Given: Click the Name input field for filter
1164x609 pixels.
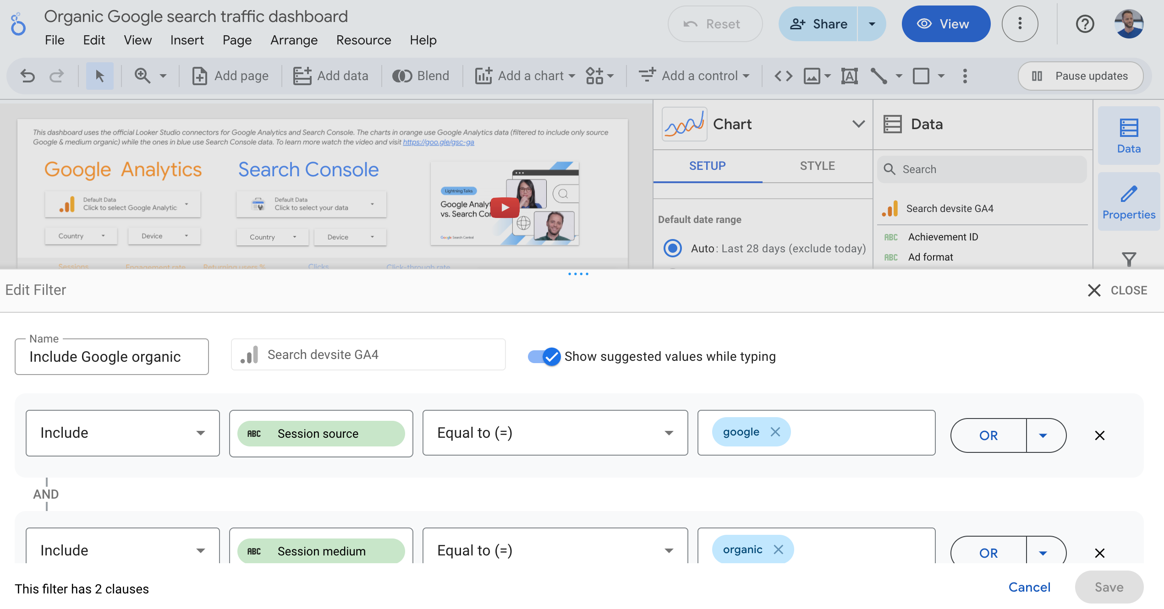Looking at the screenshot, I should [112, 355].
